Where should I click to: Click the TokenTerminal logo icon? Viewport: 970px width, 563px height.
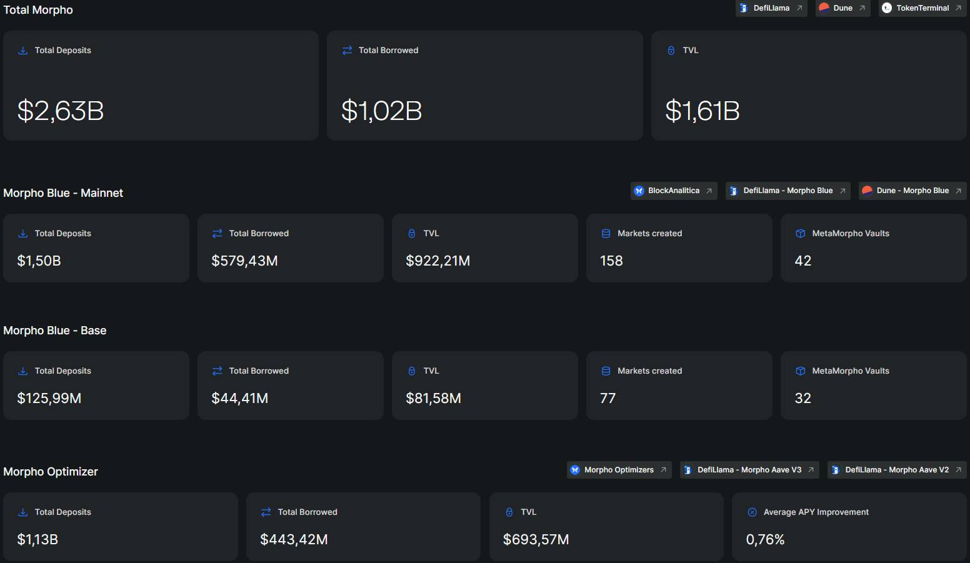[x=887, y=8]
